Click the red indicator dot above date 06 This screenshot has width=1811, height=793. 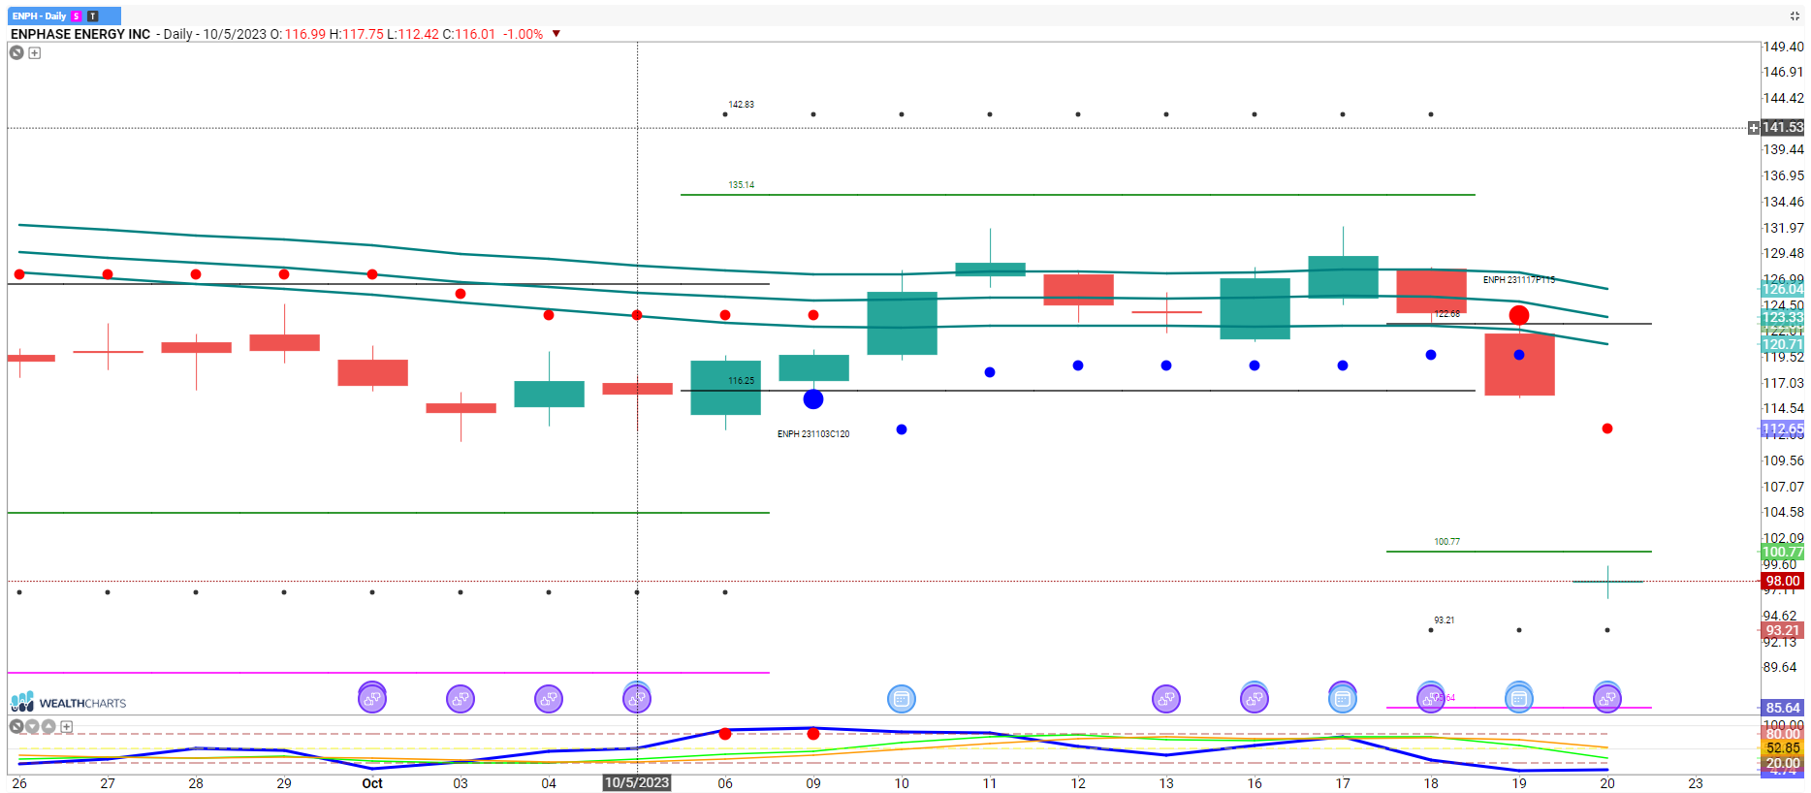tap(725, 734)
